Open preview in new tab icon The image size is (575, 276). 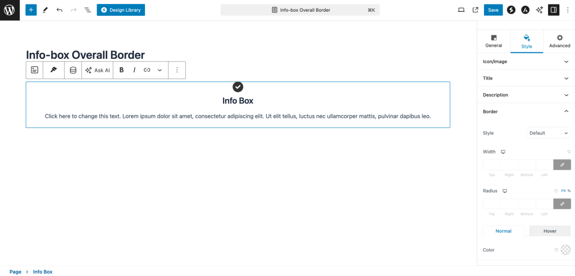point(476,10)
